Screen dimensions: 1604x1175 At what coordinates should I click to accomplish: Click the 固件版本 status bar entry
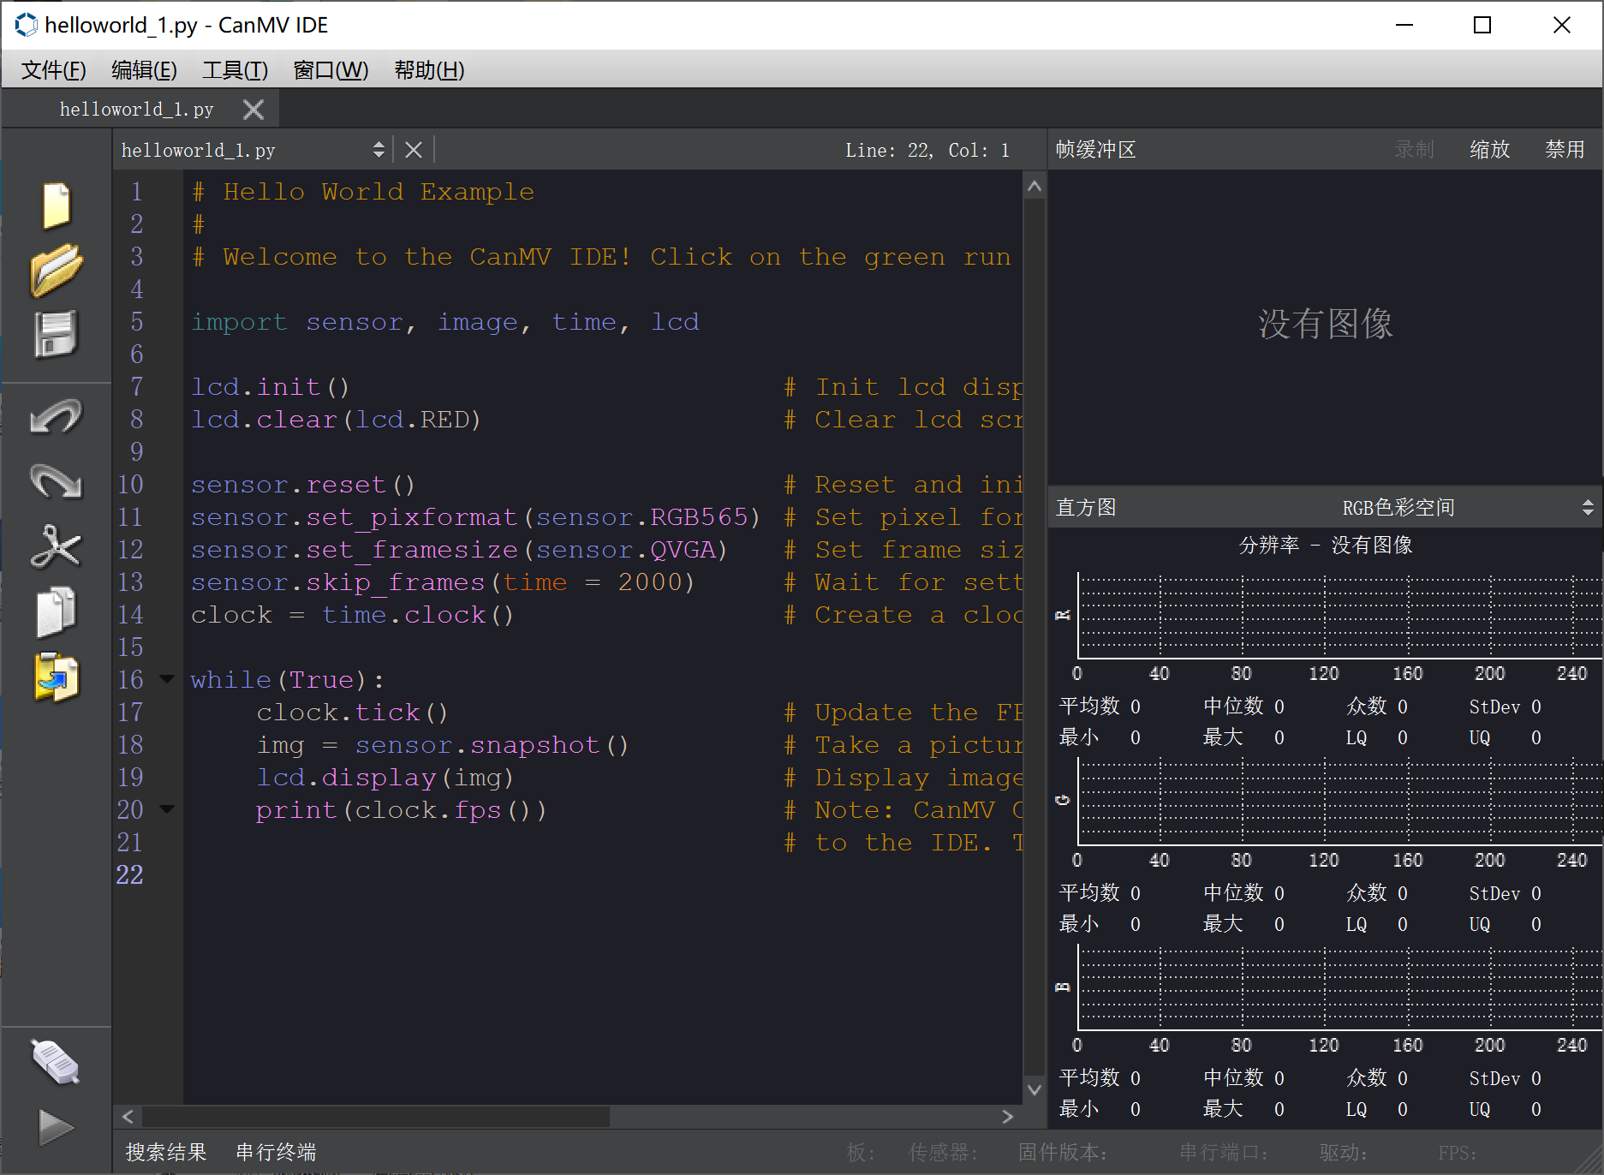1062,1153
